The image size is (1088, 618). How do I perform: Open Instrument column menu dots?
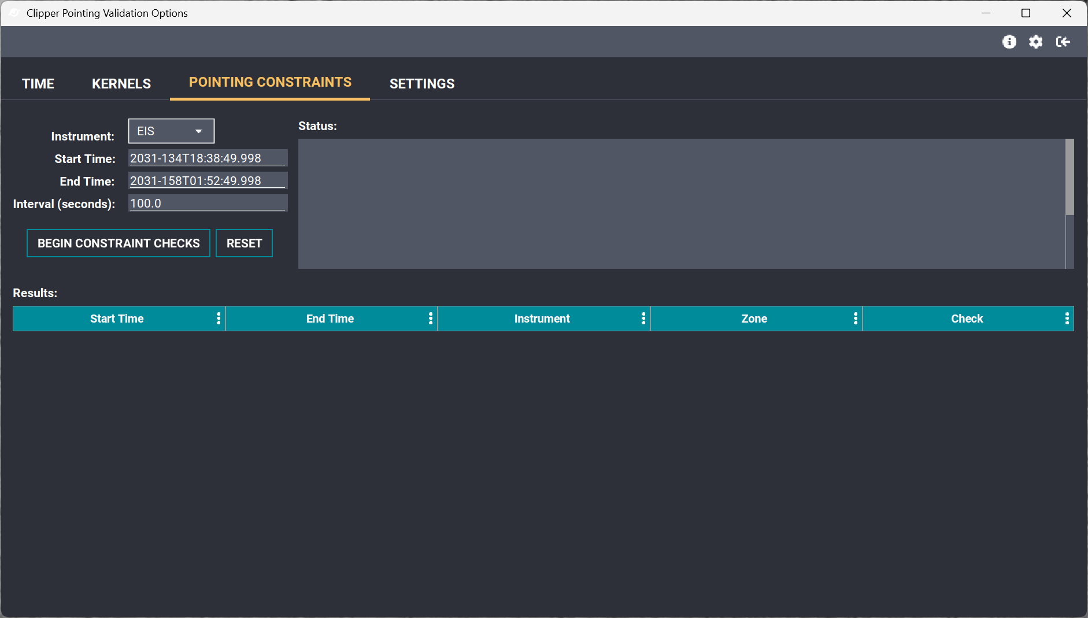point(643,319)
